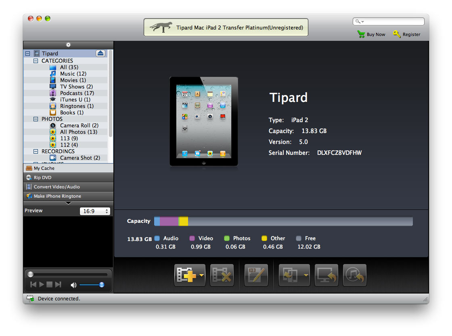The height and width of the screenshot is (336, 452).
Task: Open the My Cache panel
Action: click(68, 168)
